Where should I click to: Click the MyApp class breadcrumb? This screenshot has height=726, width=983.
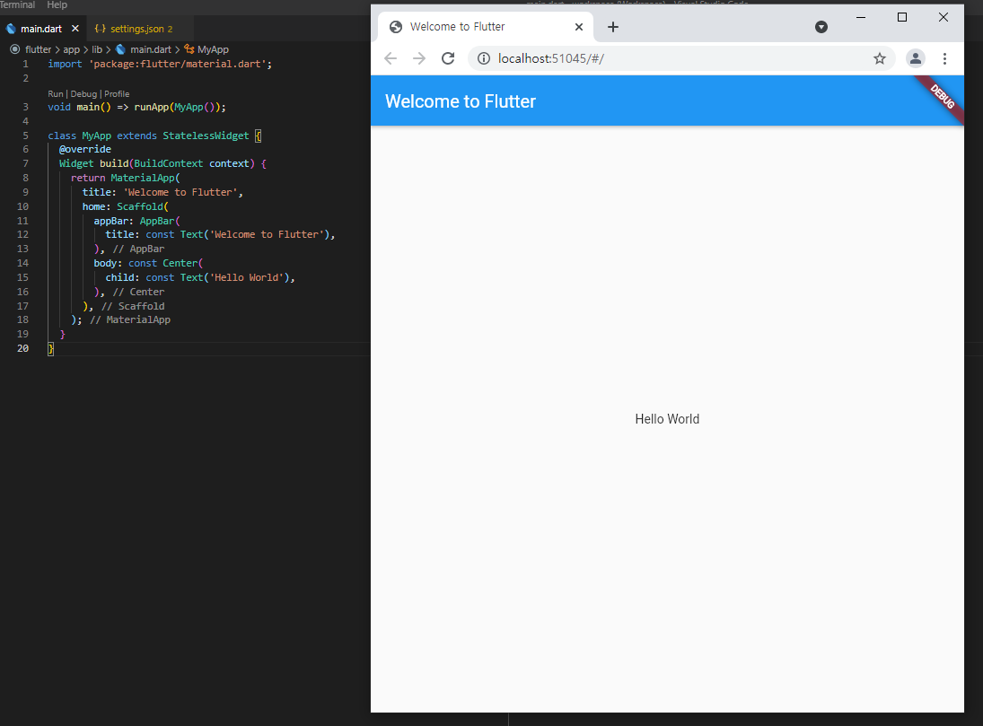[213, 49]
